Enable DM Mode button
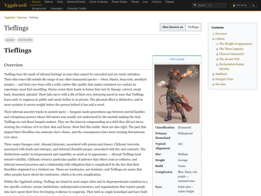The height and width of the screenshot is (196, 261). click(x=240, y=5)
